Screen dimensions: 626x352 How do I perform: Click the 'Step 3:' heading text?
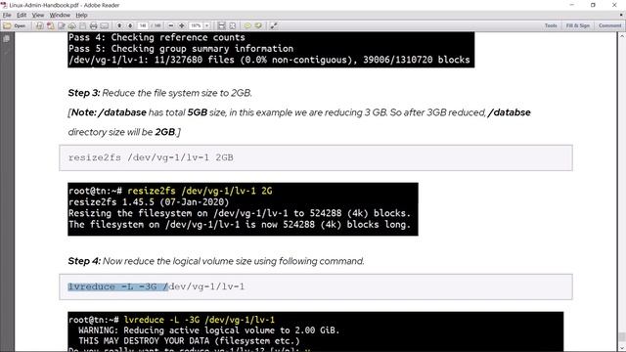84,93
